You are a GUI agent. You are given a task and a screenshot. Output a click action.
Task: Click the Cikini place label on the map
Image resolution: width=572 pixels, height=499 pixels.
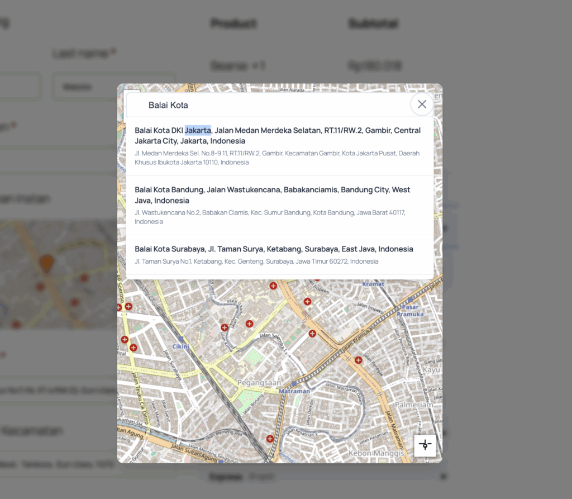(180, 346)
